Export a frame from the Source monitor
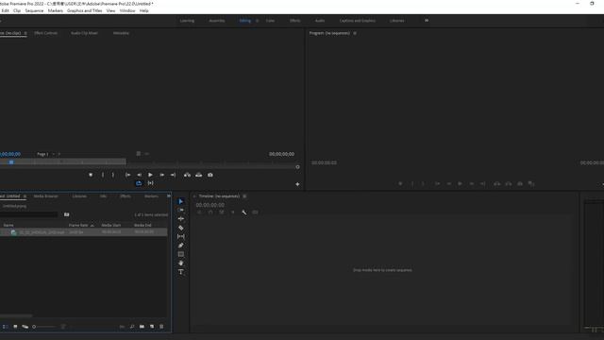Image resolution: width=604 pixels, height=340 pixels. [x=210, y=175]
